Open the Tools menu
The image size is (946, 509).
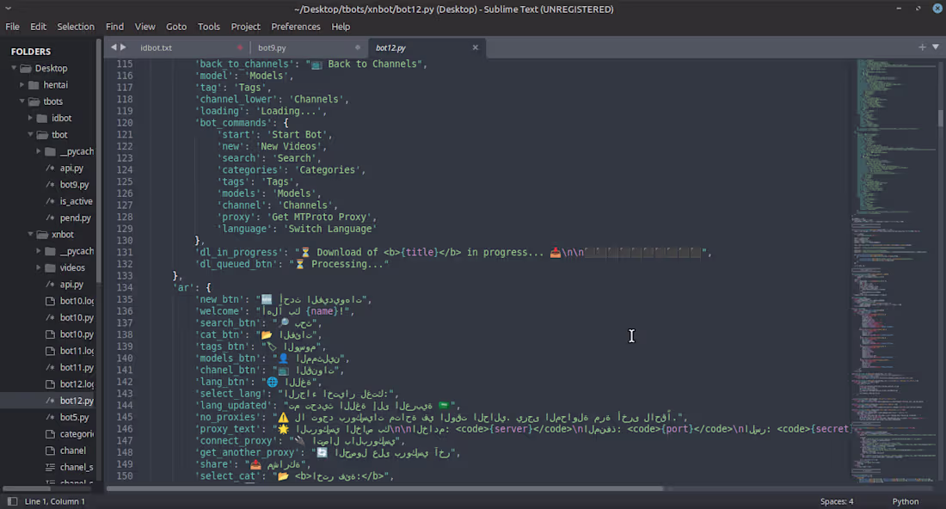[209, 27]
